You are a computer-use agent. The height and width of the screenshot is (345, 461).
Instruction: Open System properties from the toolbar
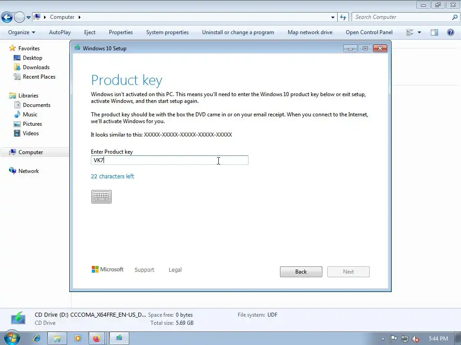[x=167, y=32]
